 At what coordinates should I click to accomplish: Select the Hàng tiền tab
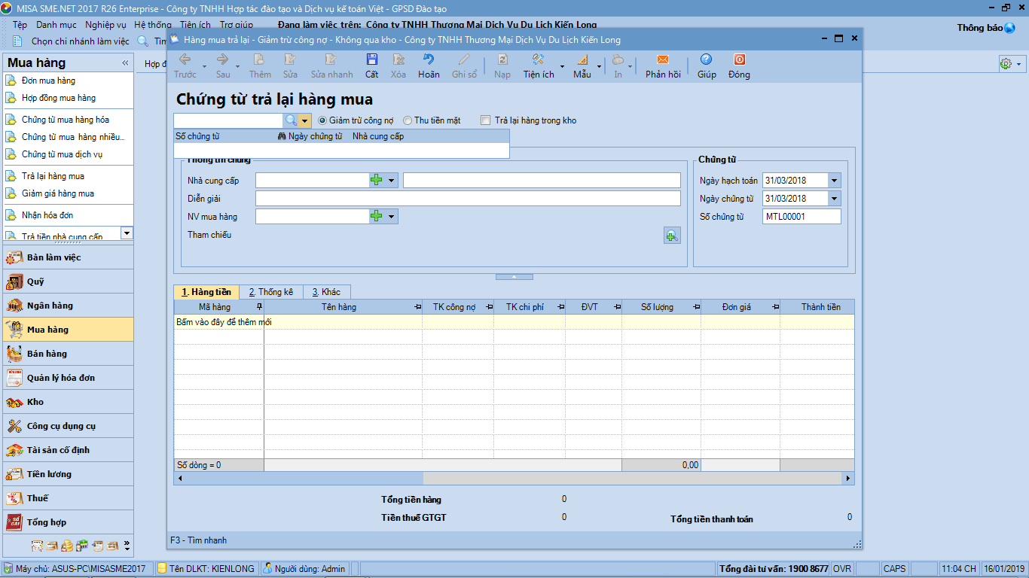(206, 292)
